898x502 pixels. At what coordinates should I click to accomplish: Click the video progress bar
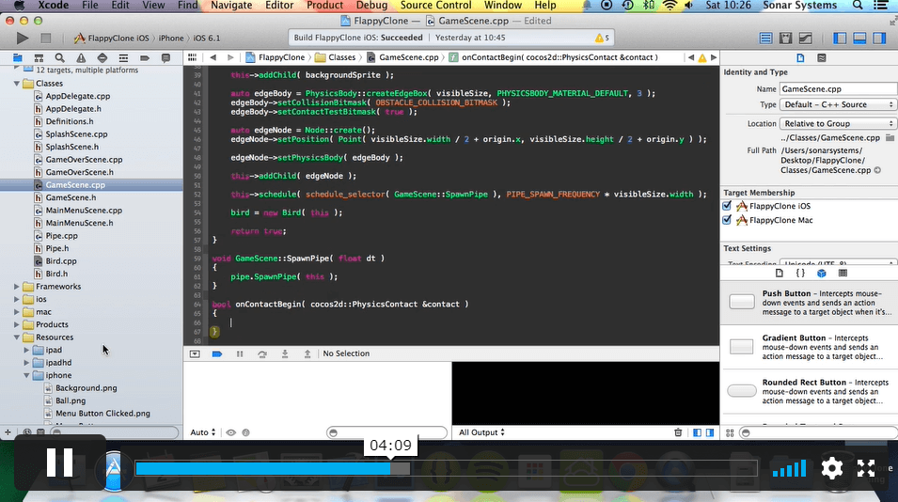pos(446,468)
